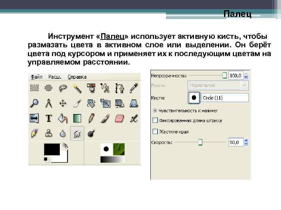Select the Color Picker eyedropper tool
Viewport: 281px width, 210px height.
[134, 88]
